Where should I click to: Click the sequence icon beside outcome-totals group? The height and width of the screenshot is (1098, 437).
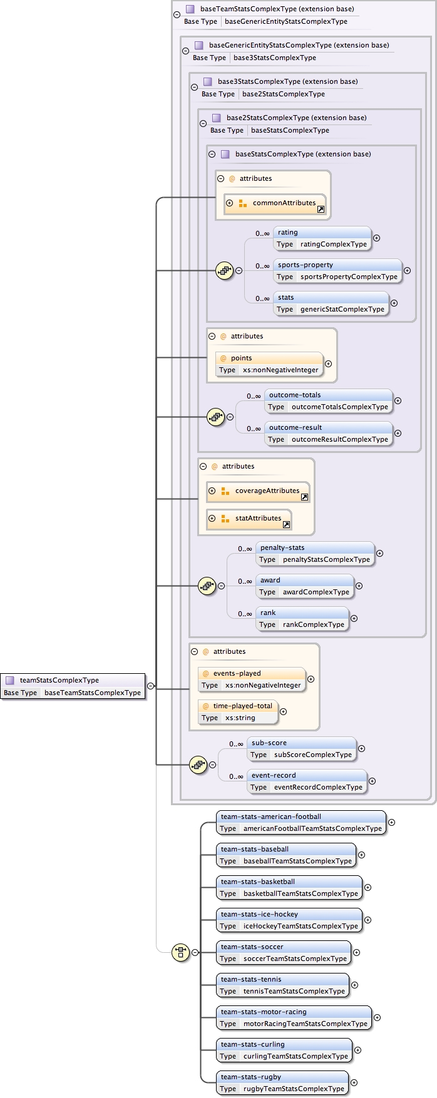[x=215, y=417]
